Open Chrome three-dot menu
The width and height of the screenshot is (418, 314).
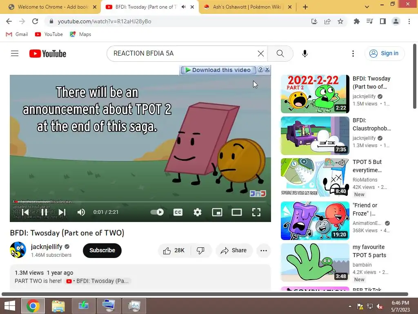pyautogui.click(x=409, y=21)
